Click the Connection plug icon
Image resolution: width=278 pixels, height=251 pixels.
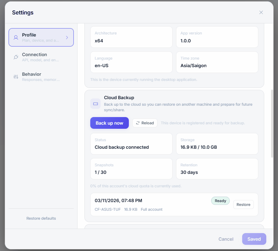(x=16, y=57)
